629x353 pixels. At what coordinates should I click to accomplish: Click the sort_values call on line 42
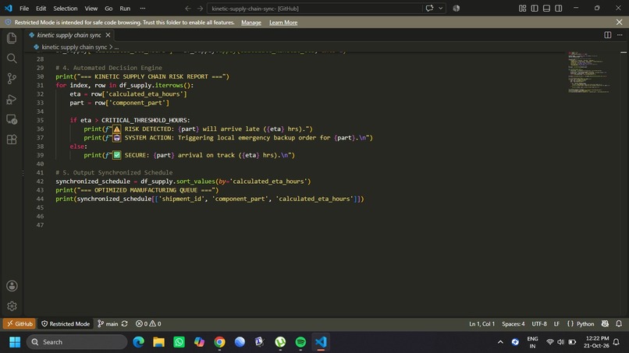point(196,182)
